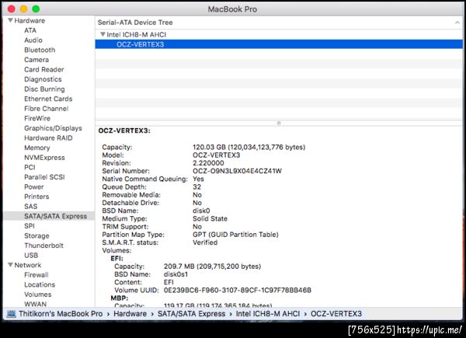Viewport: 466px width, 338px height.
Task: Click the serial number OCZ-O9N3L9X04E4CZ41W
Action: click(237, 171)
